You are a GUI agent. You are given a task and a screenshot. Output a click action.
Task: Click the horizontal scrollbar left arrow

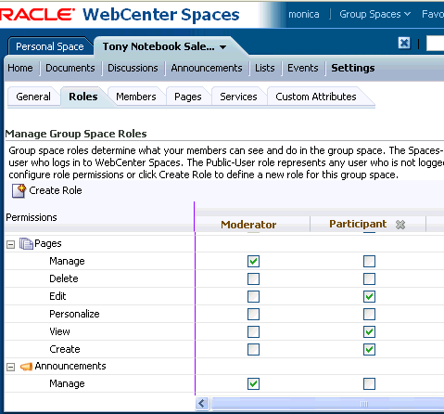point(202,403)
